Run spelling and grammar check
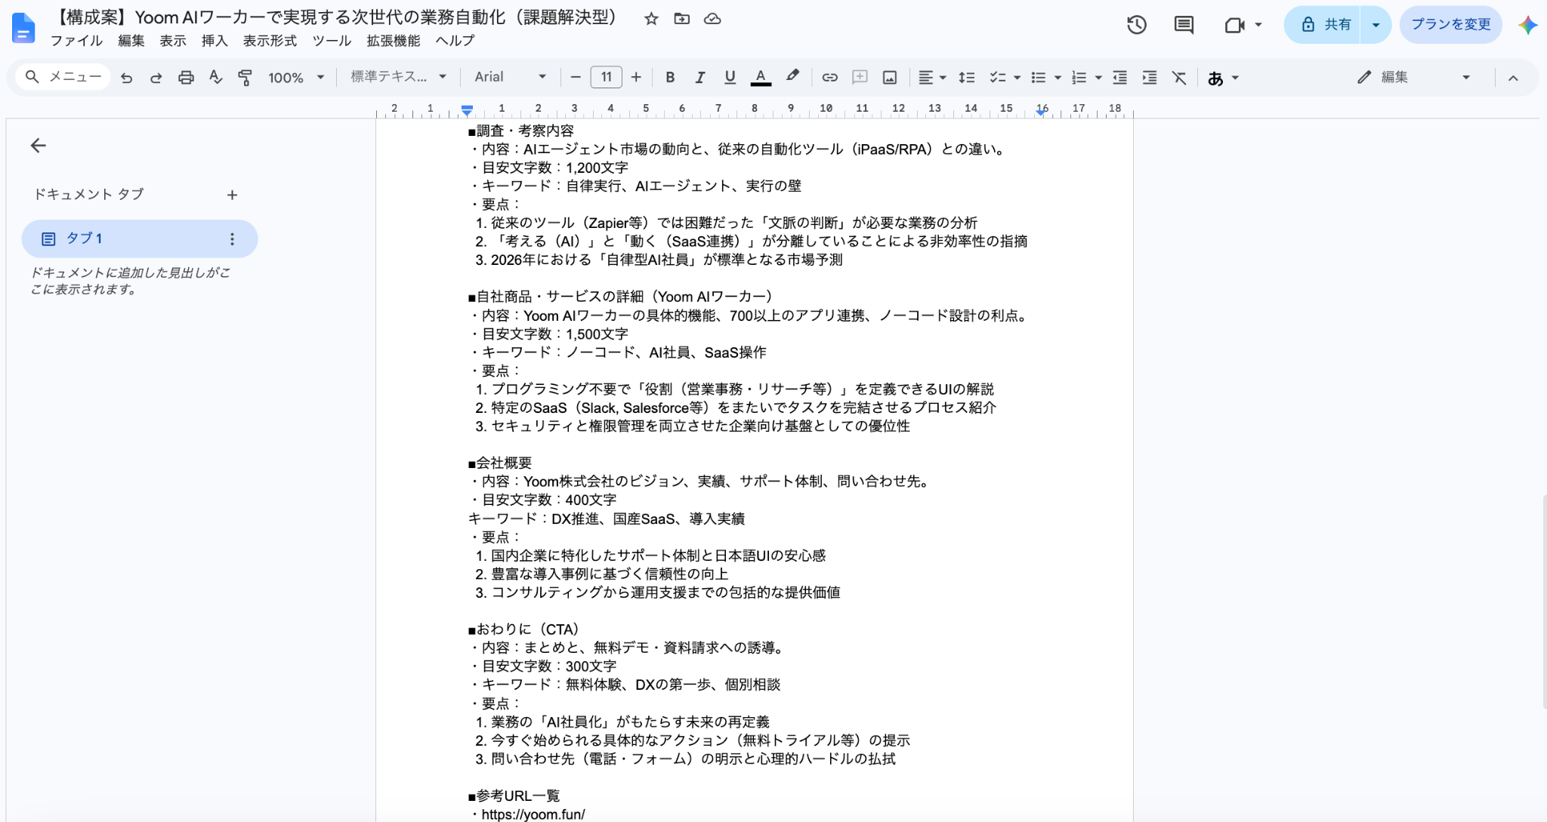 click(215, 77)
